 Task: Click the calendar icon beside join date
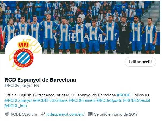(90, 114)
